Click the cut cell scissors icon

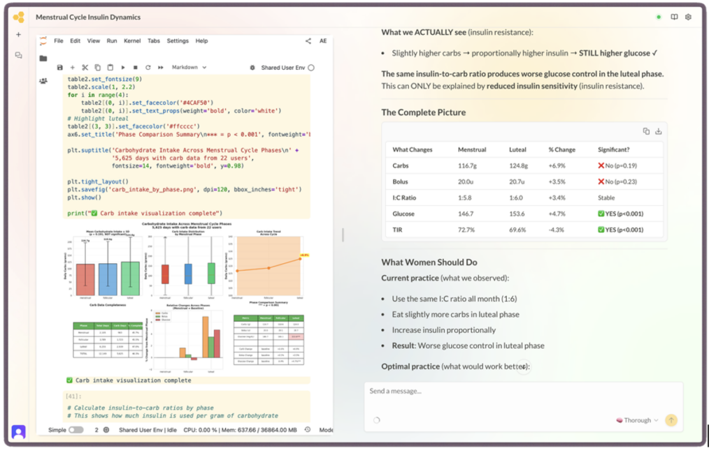click(85, 68)
